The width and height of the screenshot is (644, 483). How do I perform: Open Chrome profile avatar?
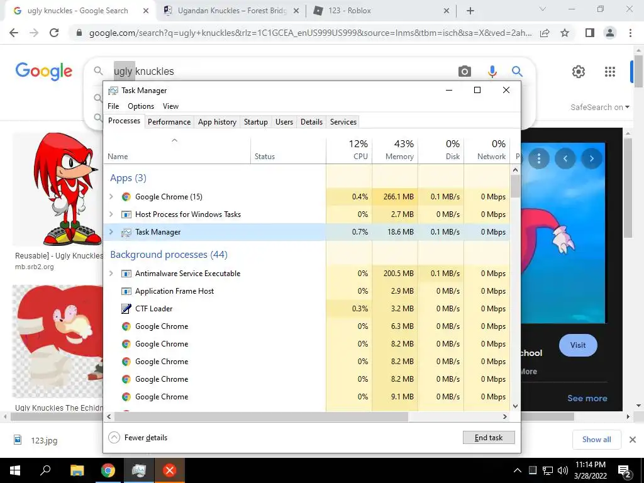(610, 33)
